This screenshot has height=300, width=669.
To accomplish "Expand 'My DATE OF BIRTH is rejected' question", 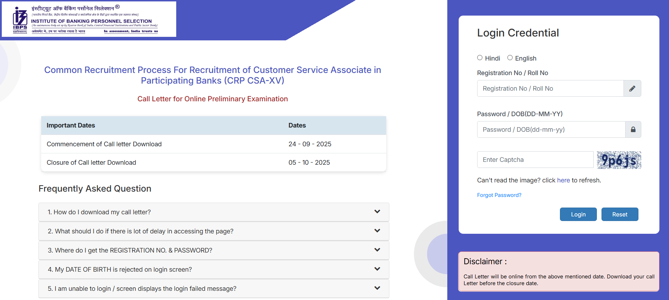I will click(x=214, y=270).
